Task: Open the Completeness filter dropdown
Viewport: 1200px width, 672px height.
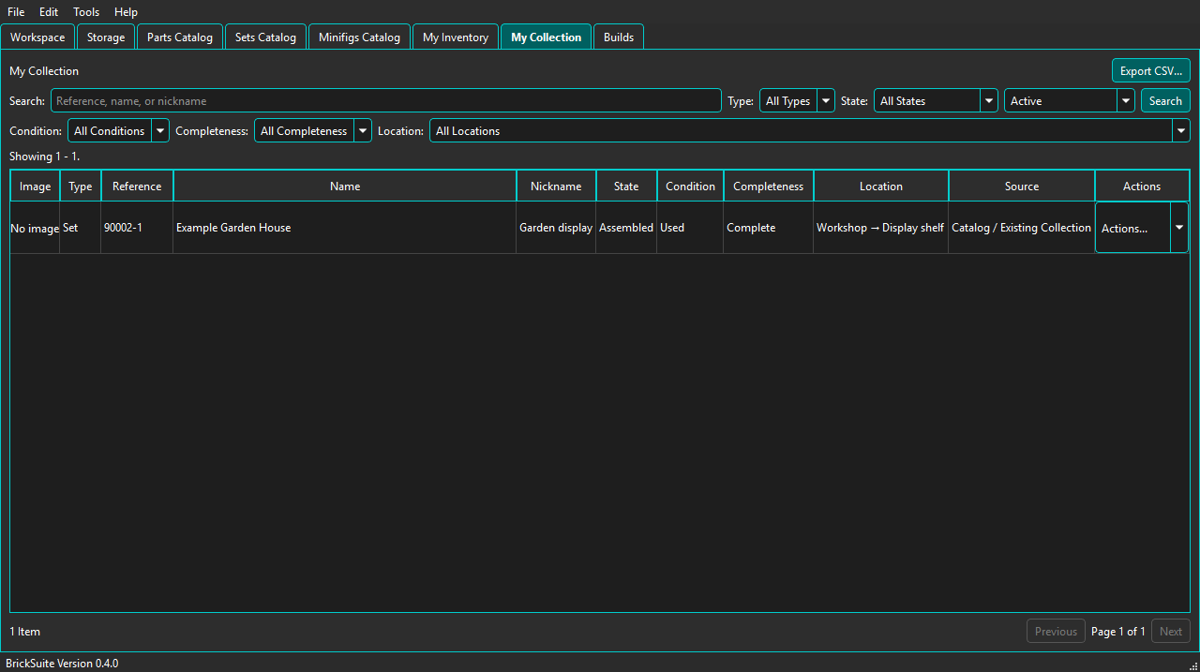Action: pyautogui.click(x=313, y=131)
